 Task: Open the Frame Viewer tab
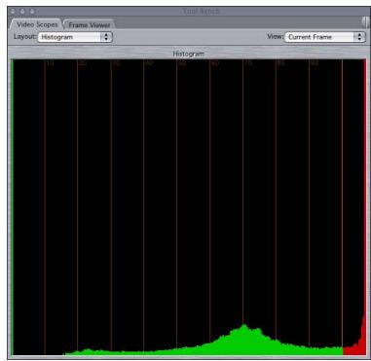[x=90, y=25]
